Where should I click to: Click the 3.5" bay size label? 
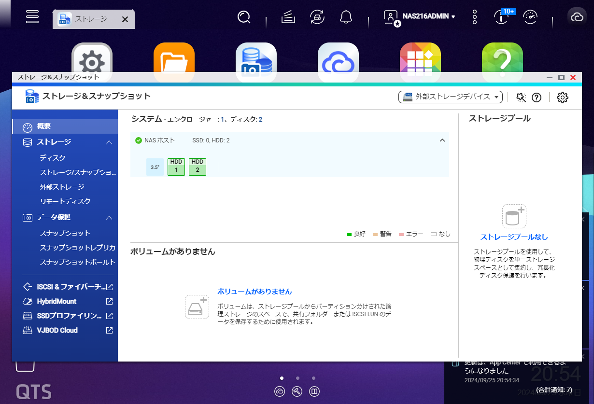click(155, 167)
